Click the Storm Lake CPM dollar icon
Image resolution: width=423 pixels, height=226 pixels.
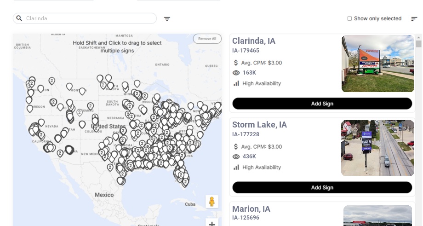pos(236,147)
